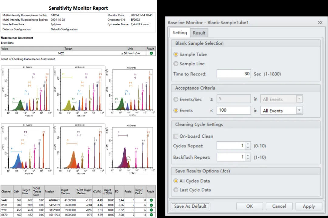
Task: Increase the Backflush Repeat value
Action: click(248, 155)
